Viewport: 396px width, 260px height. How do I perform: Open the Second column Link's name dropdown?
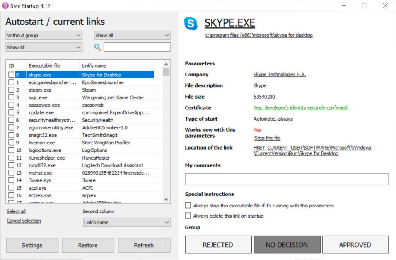click(127, 223)
